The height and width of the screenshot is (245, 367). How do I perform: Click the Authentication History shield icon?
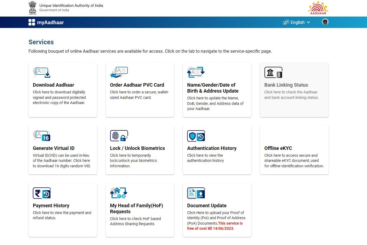[196, 136]
